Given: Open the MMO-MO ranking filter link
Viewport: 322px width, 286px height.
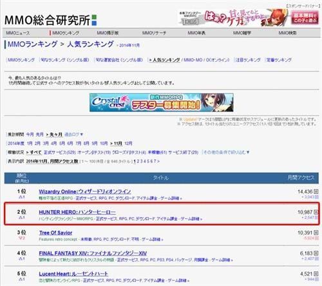Looking at the screenshot, I should pyautogui.click(x=193, y=60).
